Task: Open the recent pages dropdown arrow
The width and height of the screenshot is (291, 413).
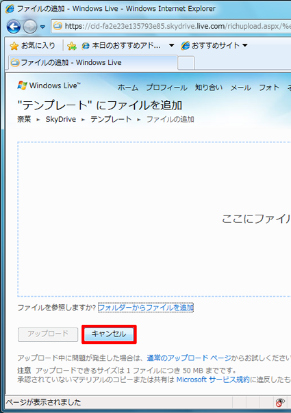Action: pyautogui.click(x=42, y=27)
